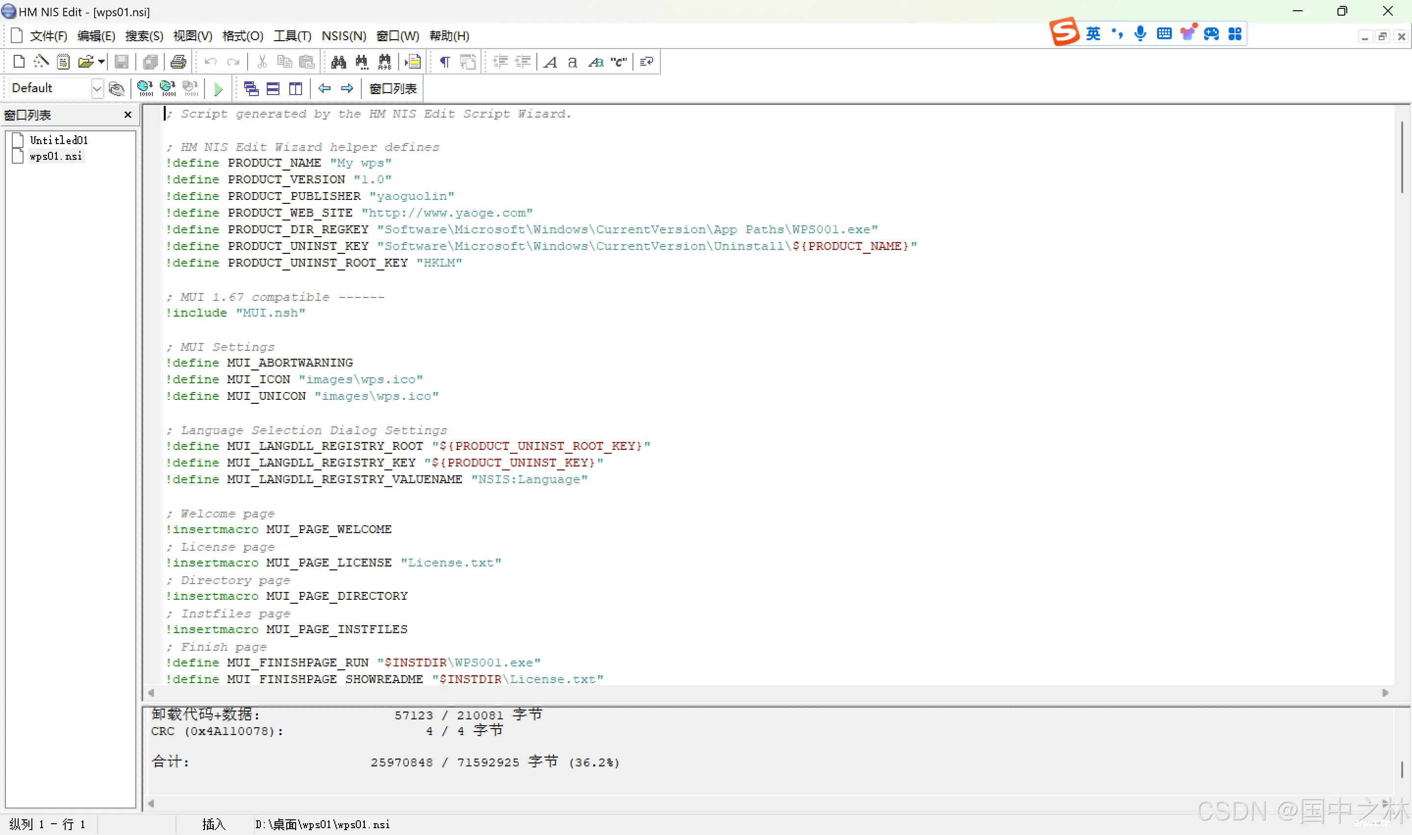Open the NSIS(N) menu
This screenshot has height=835, width=1412.
tap(344, 36)
